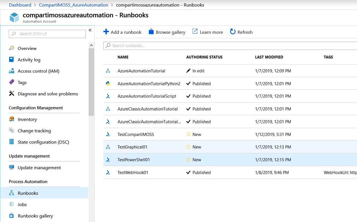Open the AzureAutomationTutorialPython2 runbook
357x222 pixels.
pos(149,83)
